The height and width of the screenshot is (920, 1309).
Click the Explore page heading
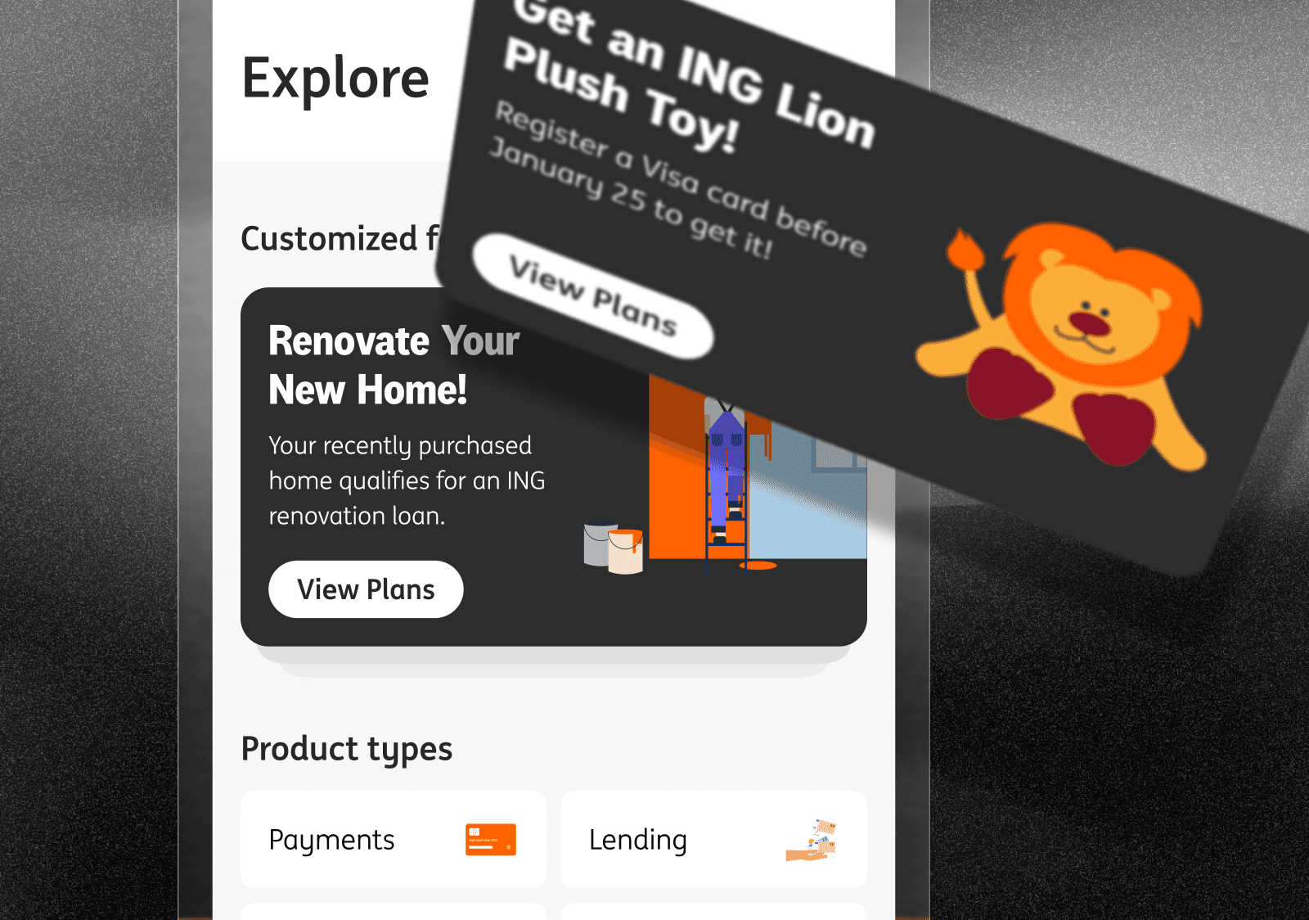(x=335, y=79)
